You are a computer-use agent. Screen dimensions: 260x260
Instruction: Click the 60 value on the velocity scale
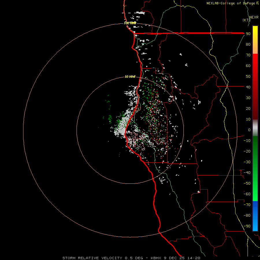point(248,66)
